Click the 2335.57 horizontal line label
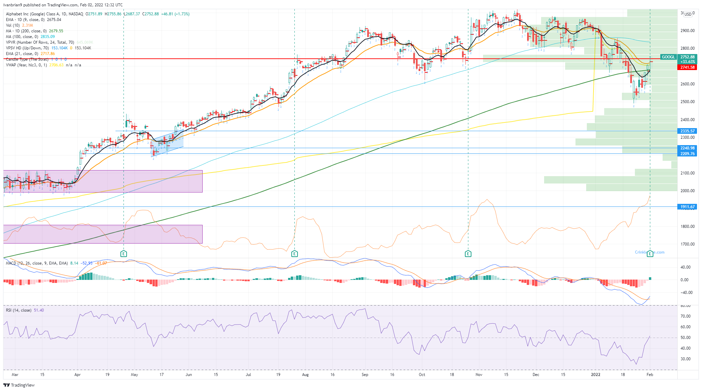Screen dimensions: 702x391 click(x=688, y=131)
